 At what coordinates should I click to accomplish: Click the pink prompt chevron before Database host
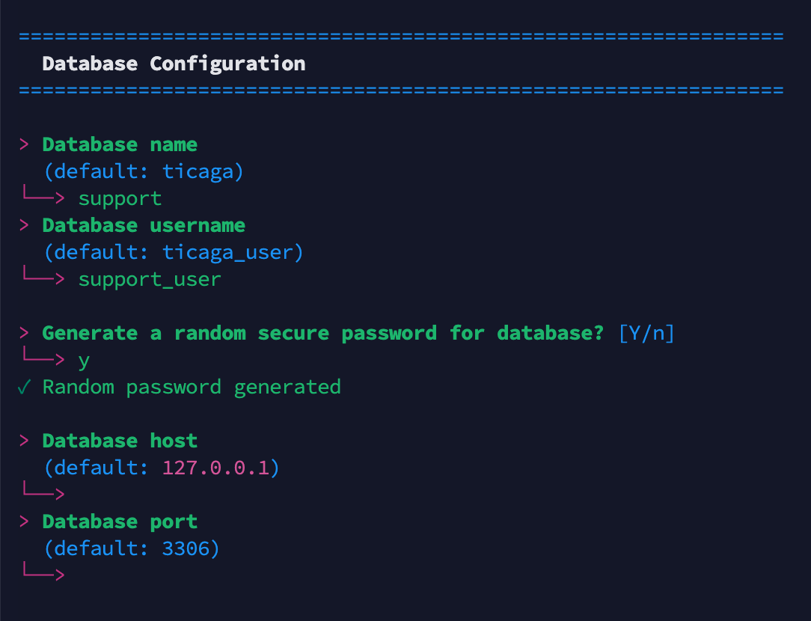click(x=25, y=441)
